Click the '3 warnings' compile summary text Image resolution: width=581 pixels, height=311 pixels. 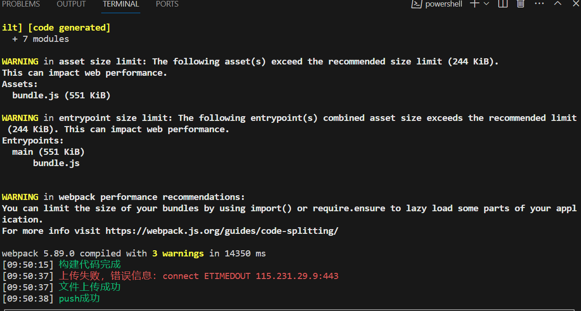[178, 254]
